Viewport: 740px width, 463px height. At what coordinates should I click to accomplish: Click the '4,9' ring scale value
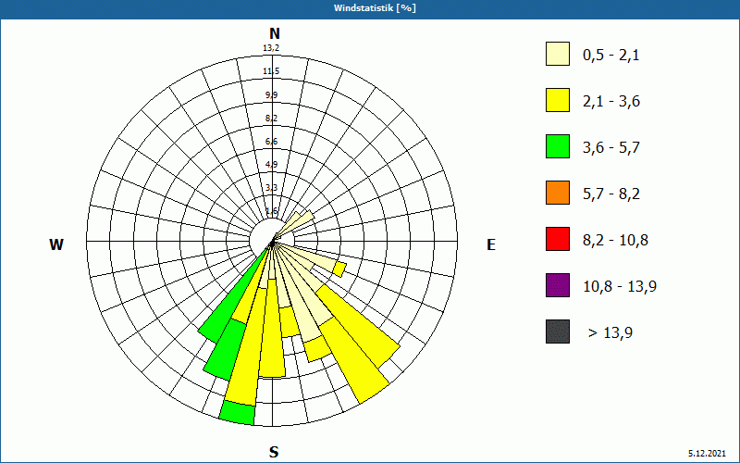coord(271,165)
